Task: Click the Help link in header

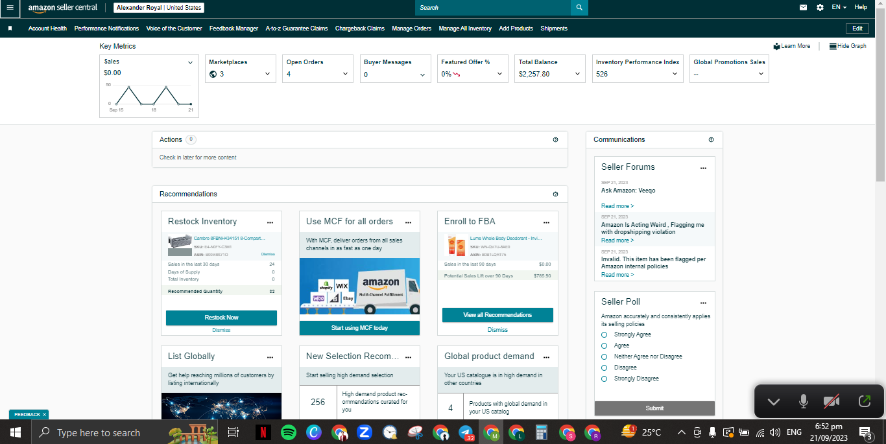Action: pos(861,7)
